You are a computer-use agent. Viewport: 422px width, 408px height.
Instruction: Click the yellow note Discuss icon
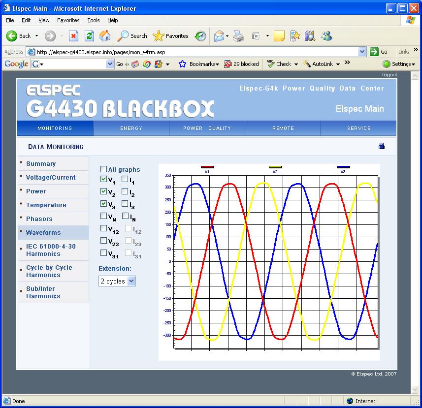pyautogui.click(x=279, y=36)
